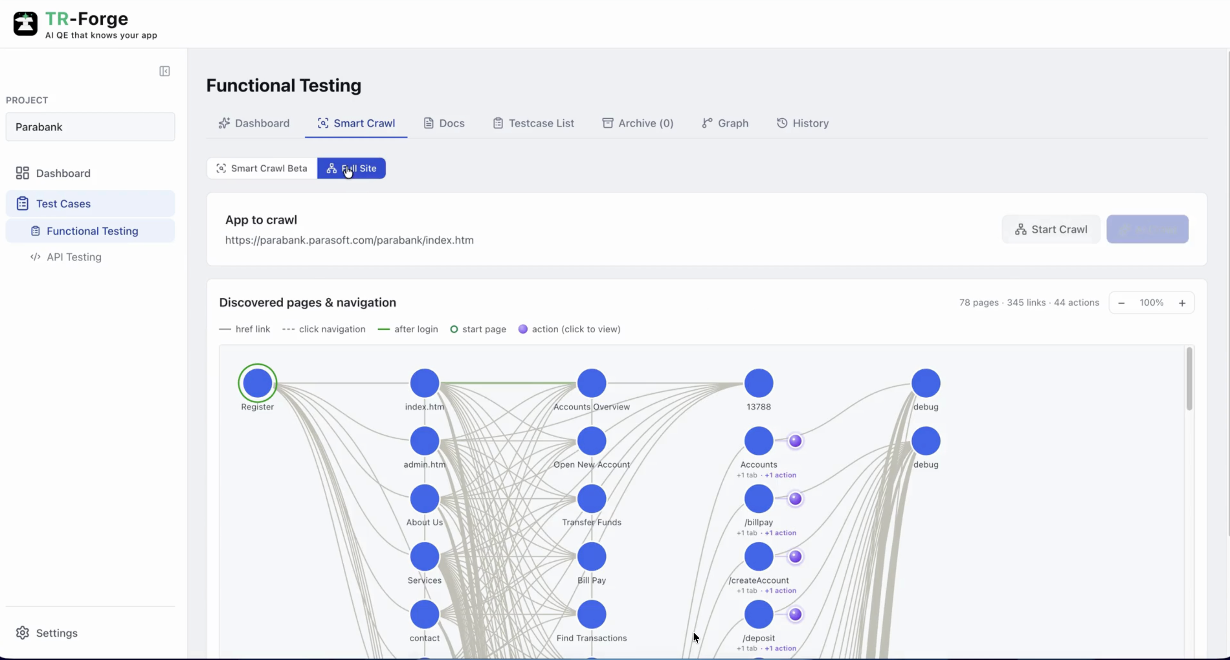The height and width of the screenshot is (660, 1230).
Task: Click the Services page node
Action: 424,556
